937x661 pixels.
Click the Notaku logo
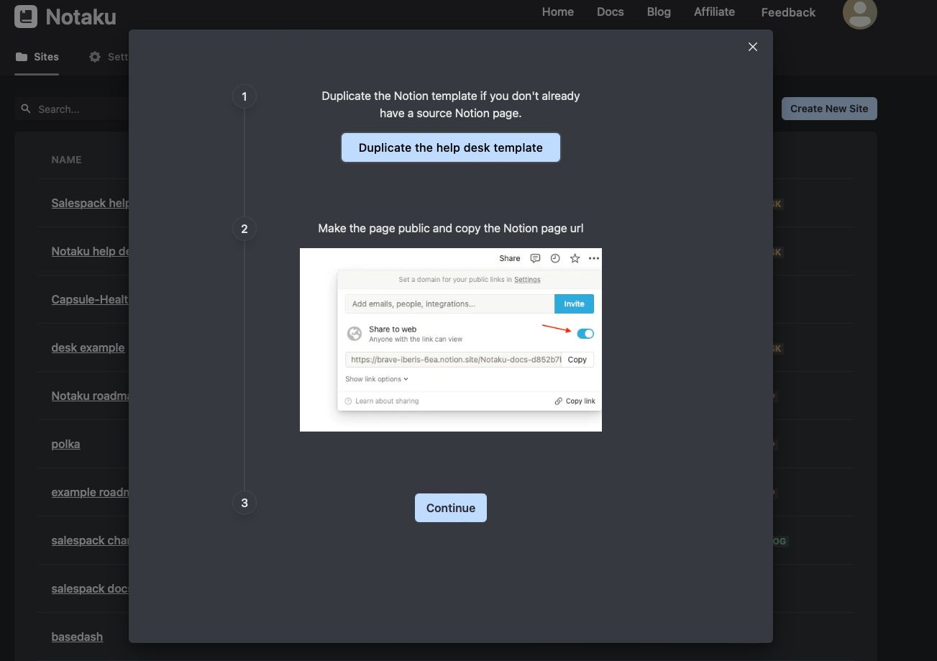[x=65, y=17]
